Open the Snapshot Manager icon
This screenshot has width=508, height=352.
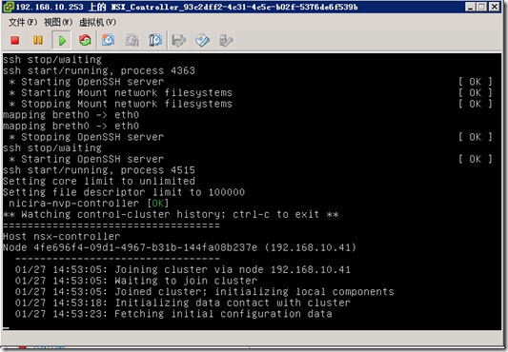click(155, 41)
